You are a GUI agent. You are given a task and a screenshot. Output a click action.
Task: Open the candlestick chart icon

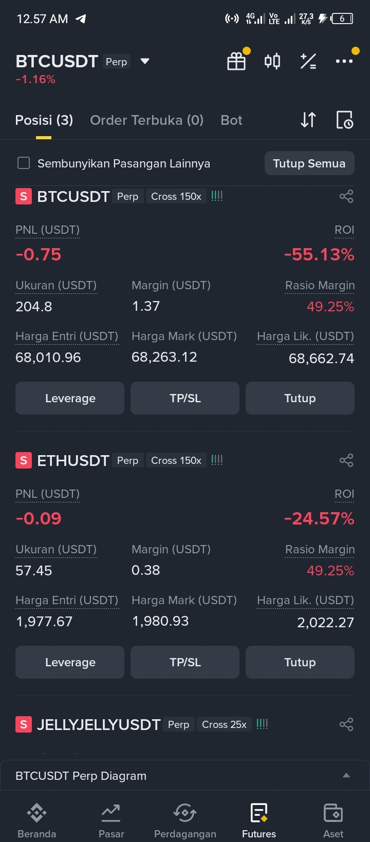coord(272,61)
